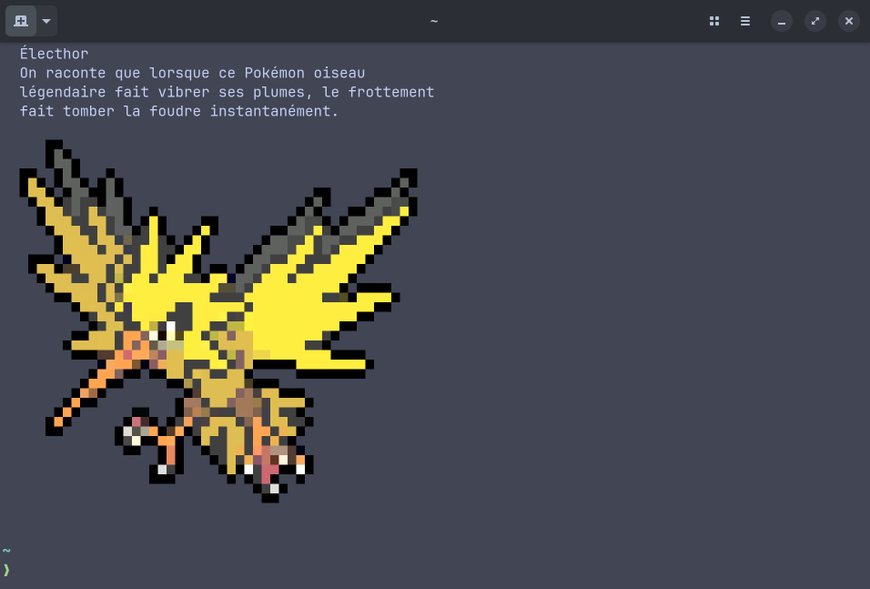Maximize the terminal window

(x=815, y=21)
